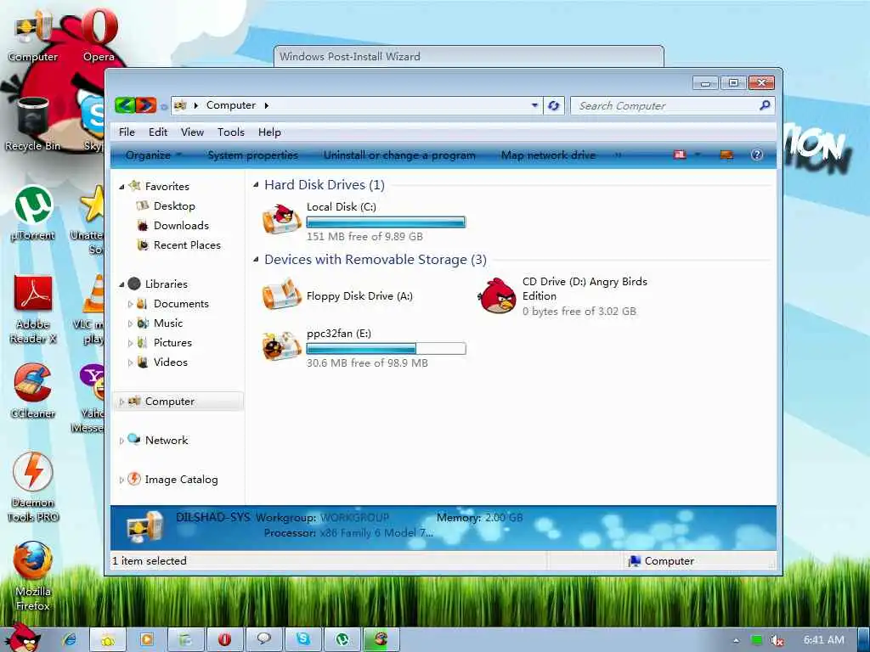The image size is (870, 652).
Task: Click the '151 MB free of 9.89 GB' text
Action: (x=364, y=236)
